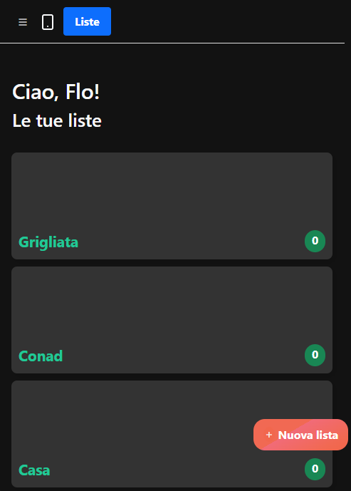
Task: Click the mobile phone device icon
Action: click(x=48, y=22)
